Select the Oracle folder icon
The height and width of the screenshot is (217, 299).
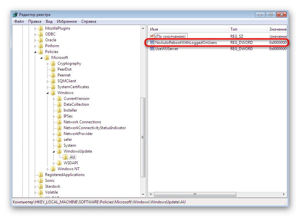pyautogui.click(x=41, y=40)
